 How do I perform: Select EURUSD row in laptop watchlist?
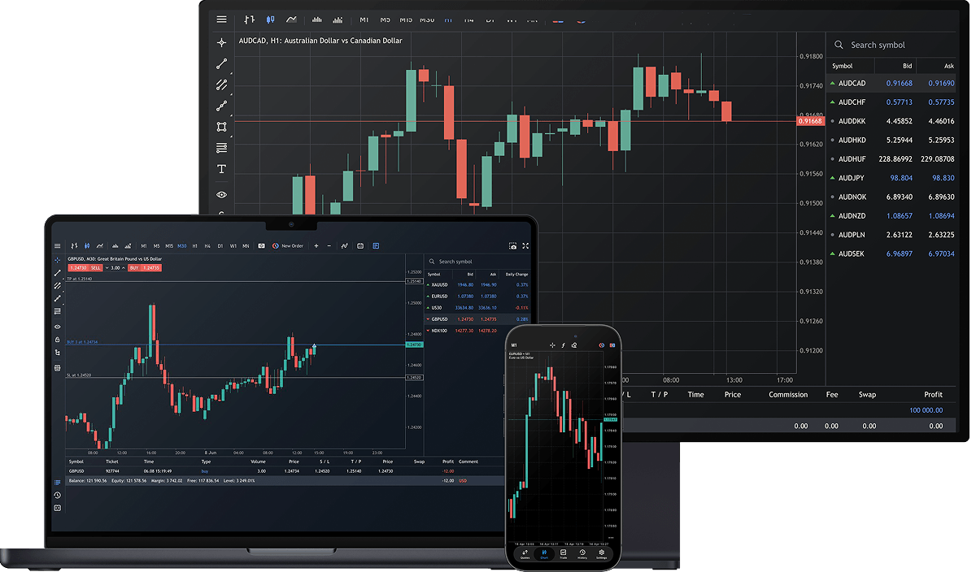click(477, 297)
